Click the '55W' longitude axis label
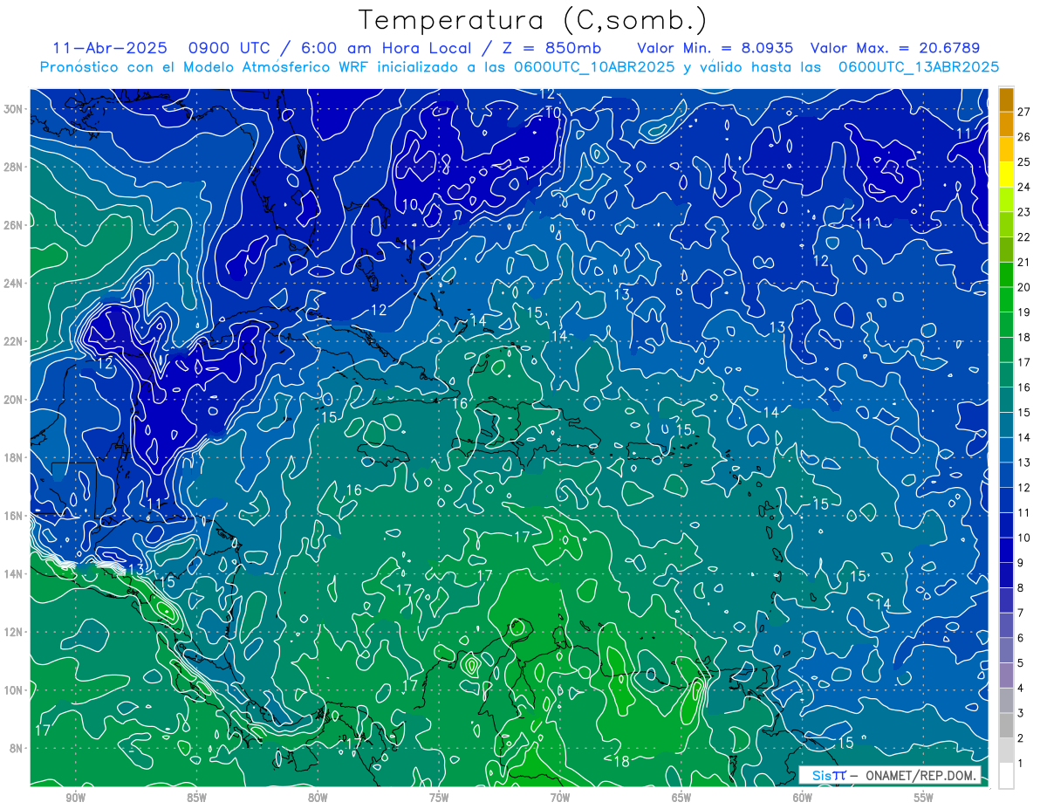 tap(924, 798)
